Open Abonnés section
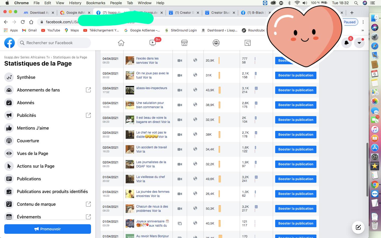The image size is (381, 238). click(48, 103)
